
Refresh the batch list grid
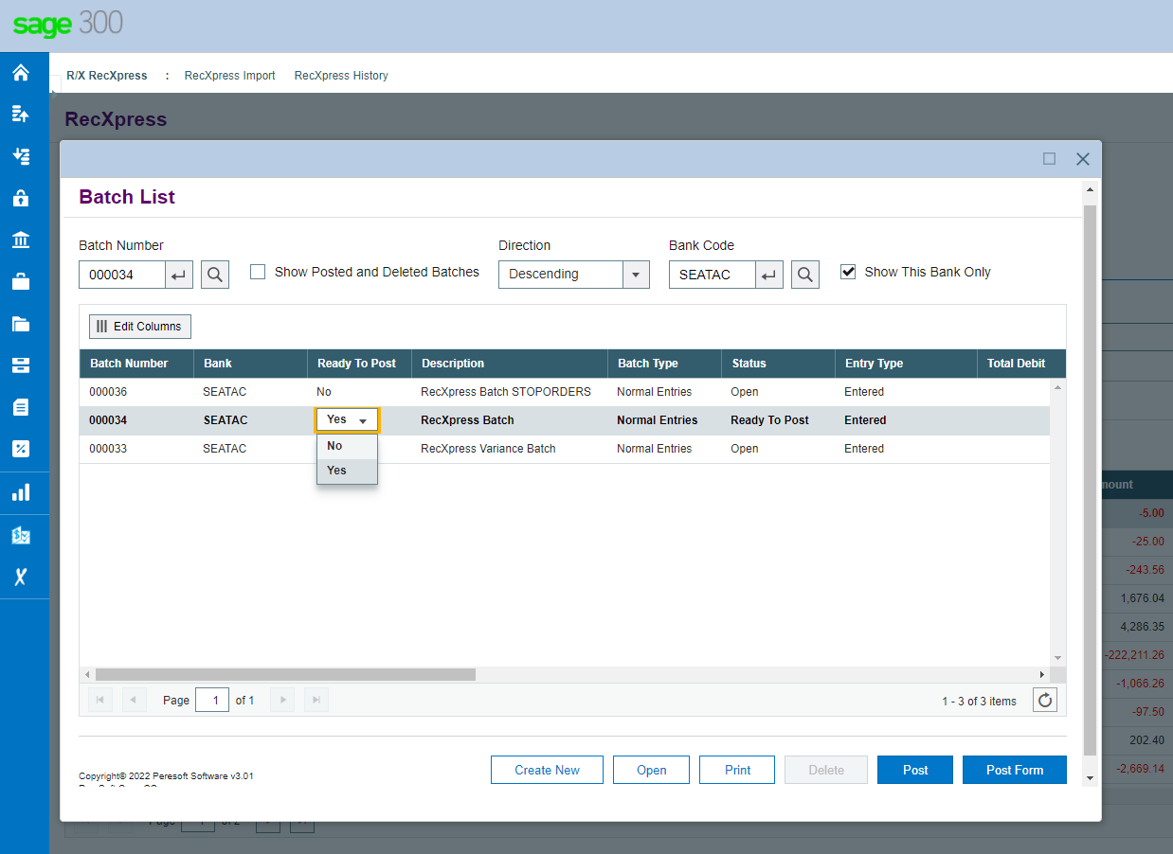click(1045, 701)
